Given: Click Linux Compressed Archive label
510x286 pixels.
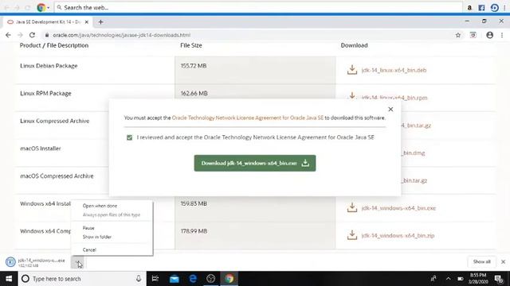Looking at the screenshot, I should click(x=55, y=121).
